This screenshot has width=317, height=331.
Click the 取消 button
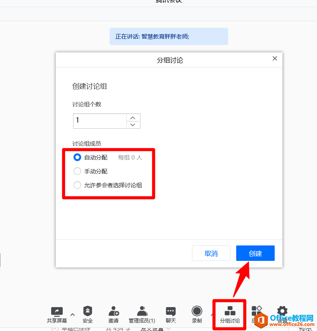coord(211,253)
